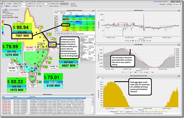The image size is (184, 118).
Task: Open the Messages icon
Action: point(159,4)
